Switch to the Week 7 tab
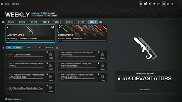Image resolution: width=182 pixels, height=102 pixels. pos(81,22)
